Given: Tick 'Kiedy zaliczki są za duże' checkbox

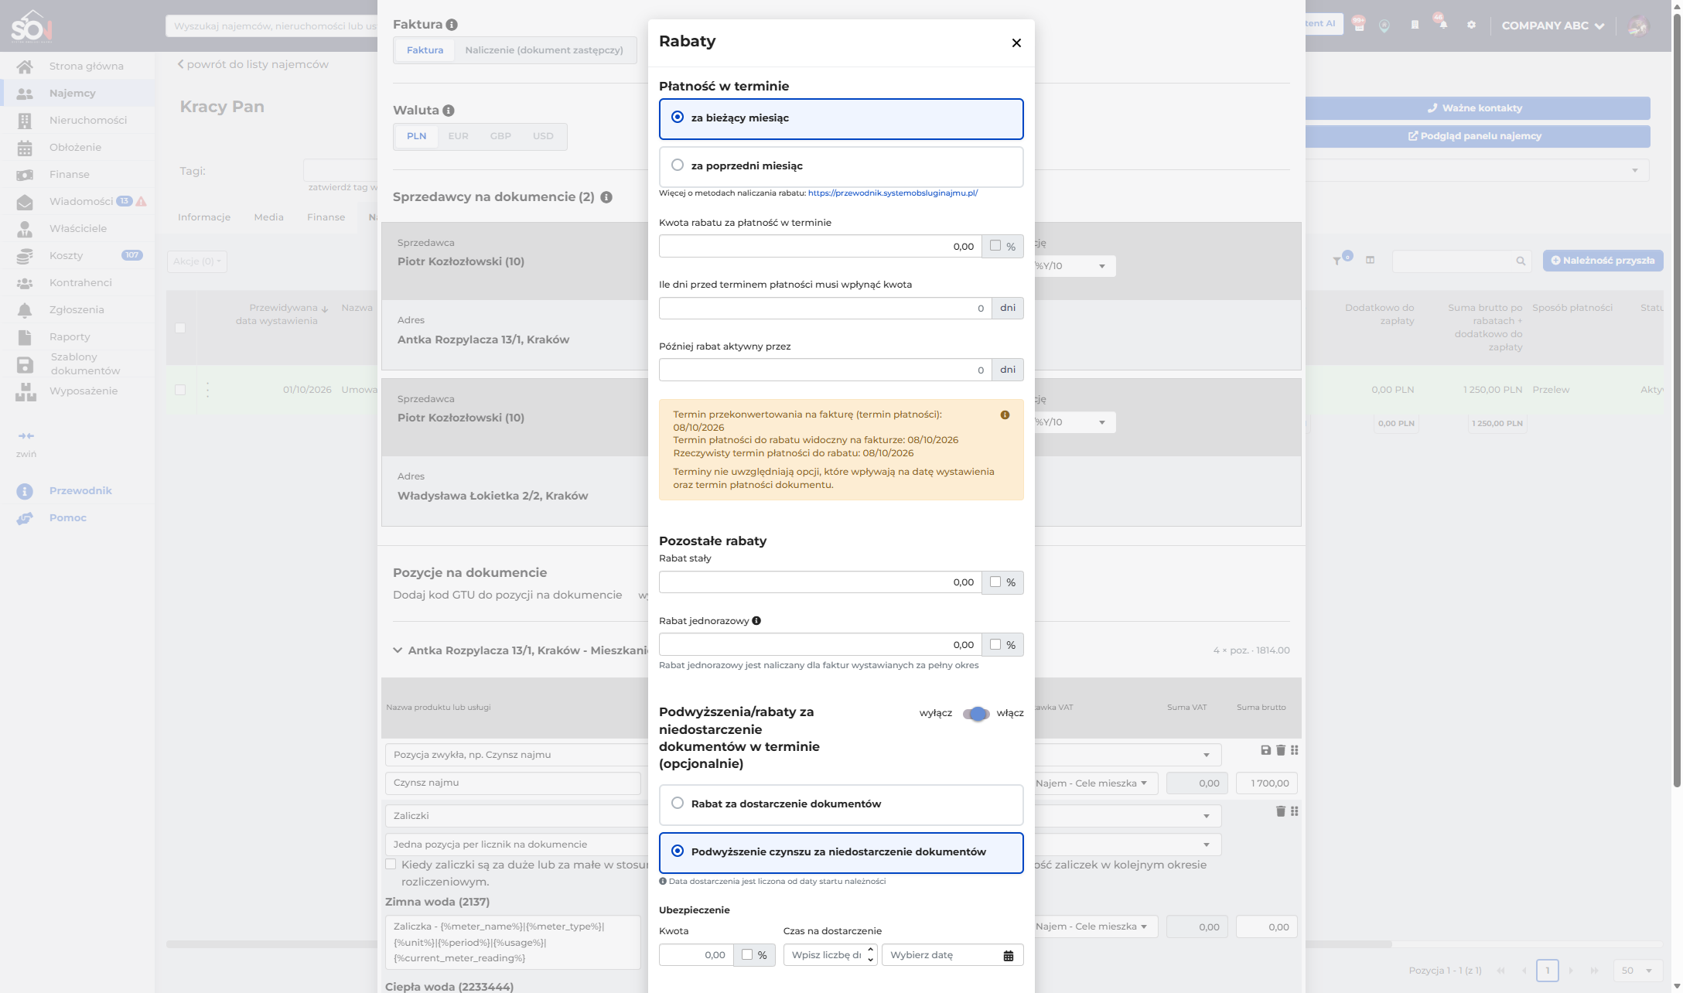Looking at the screenshot, I should (x=391, y=865).
